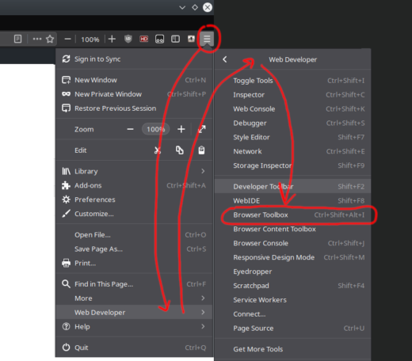Click the toolbar zoom out minus button
Viewport: 412px width, 361px height.
coord(67,40)
